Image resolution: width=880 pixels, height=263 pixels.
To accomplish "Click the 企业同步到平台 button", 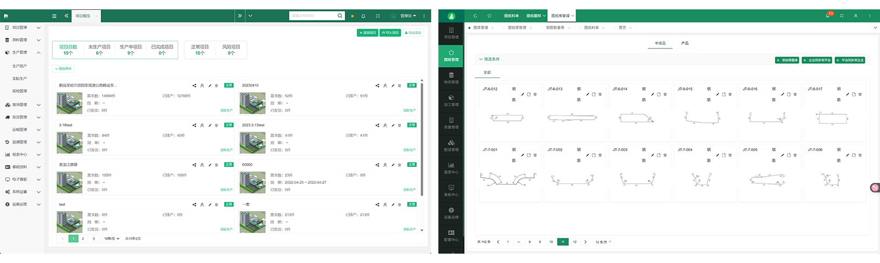I will point(817,60).
